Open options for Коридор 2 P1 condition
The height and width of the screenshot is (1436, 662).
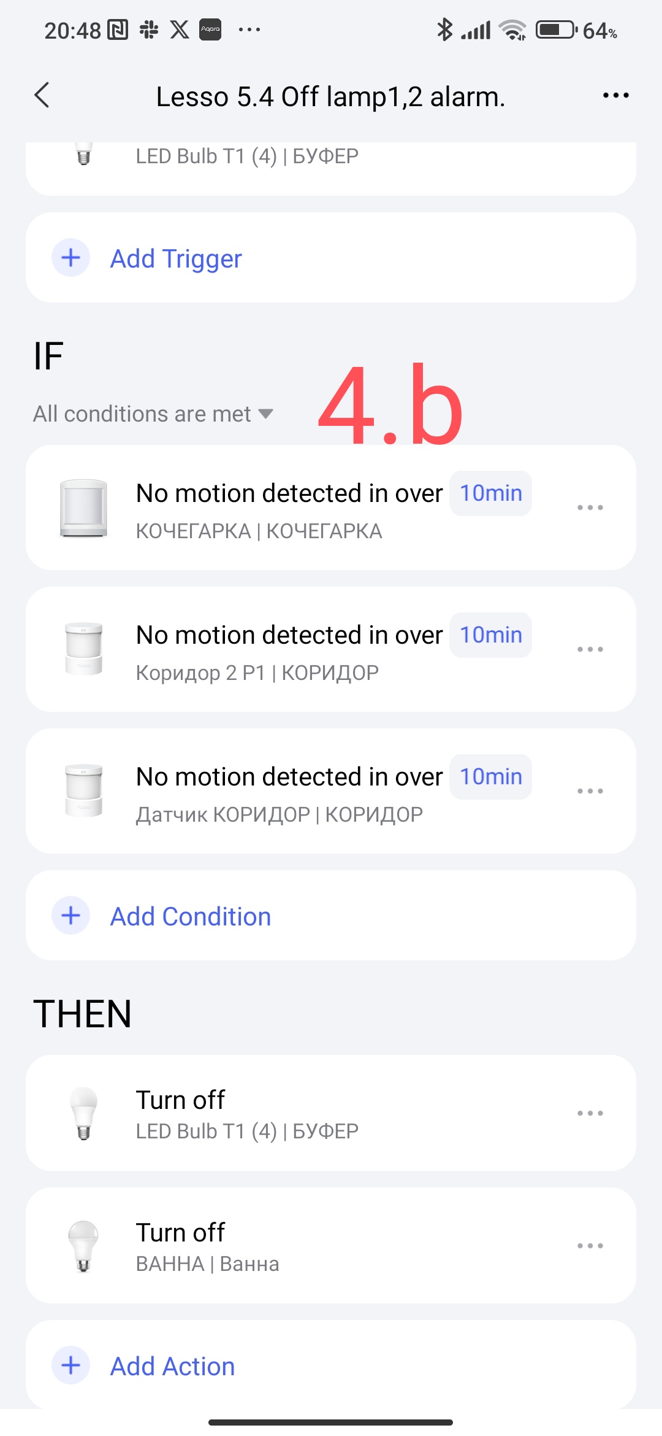pos(590,649)
